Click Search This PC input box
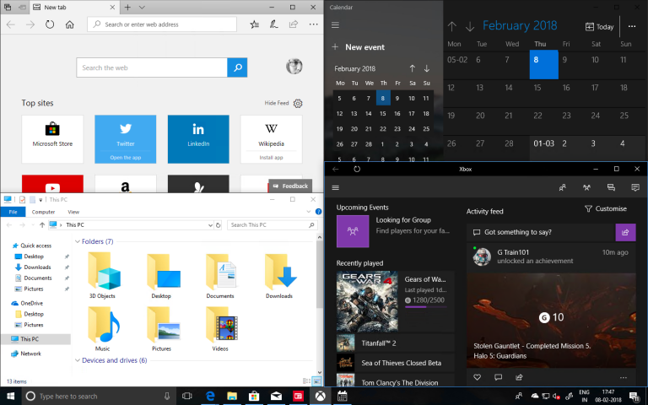648x405 pixels. coord(273,225)
